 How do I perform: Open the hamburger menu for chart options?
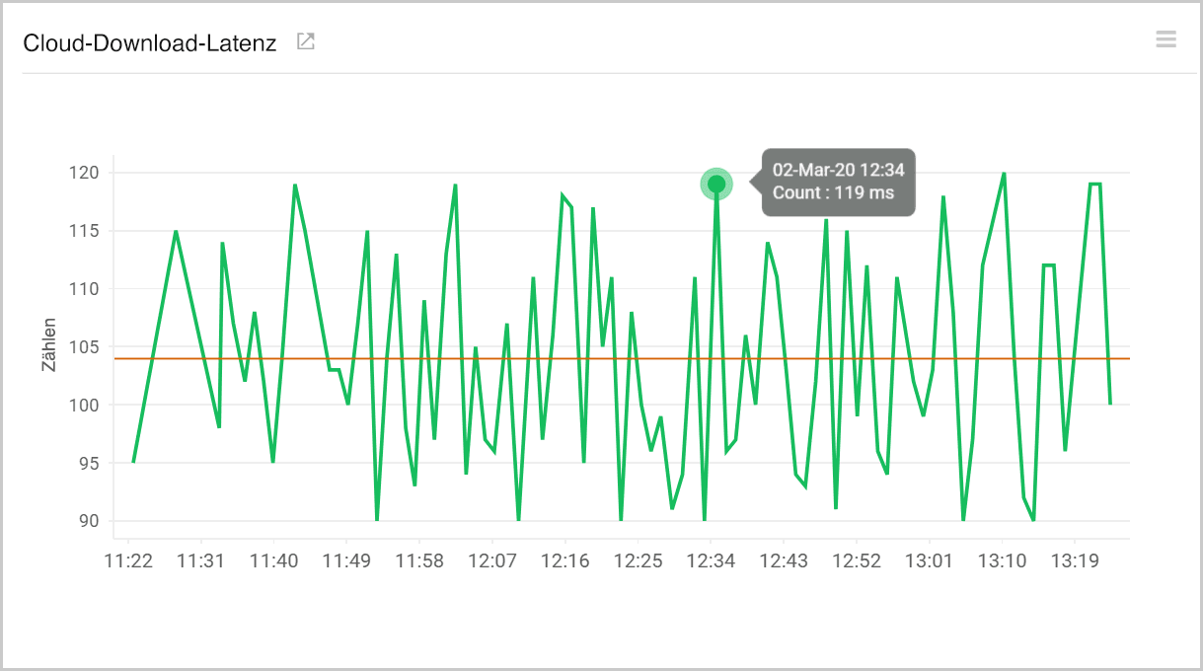click(1165, 39)
